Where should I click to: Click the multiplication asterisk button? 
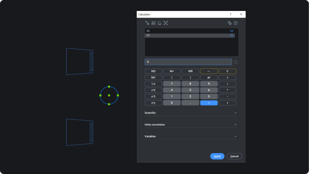227,90
